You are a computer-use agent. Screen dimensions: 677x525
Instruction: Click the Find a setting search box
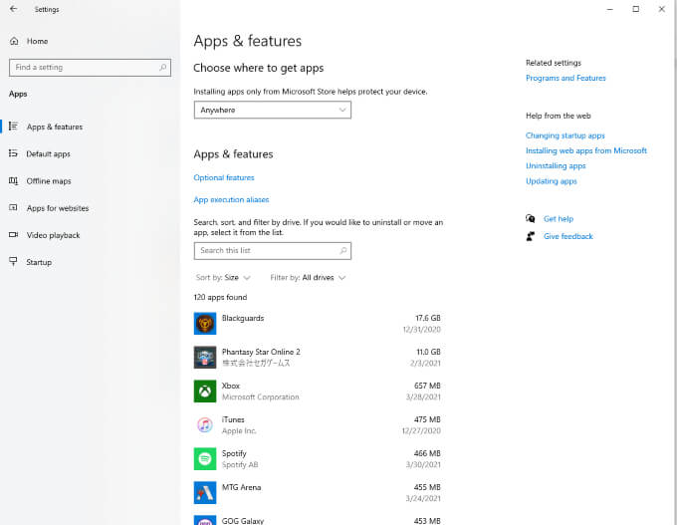coord(90,68)
